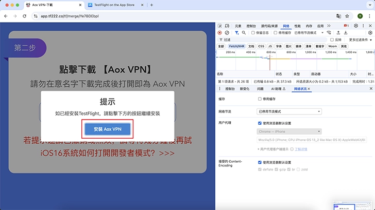Screen dimensions: 375x210
Task: Expand 用户代理客户端提示 section
Action: pos(258,149)
